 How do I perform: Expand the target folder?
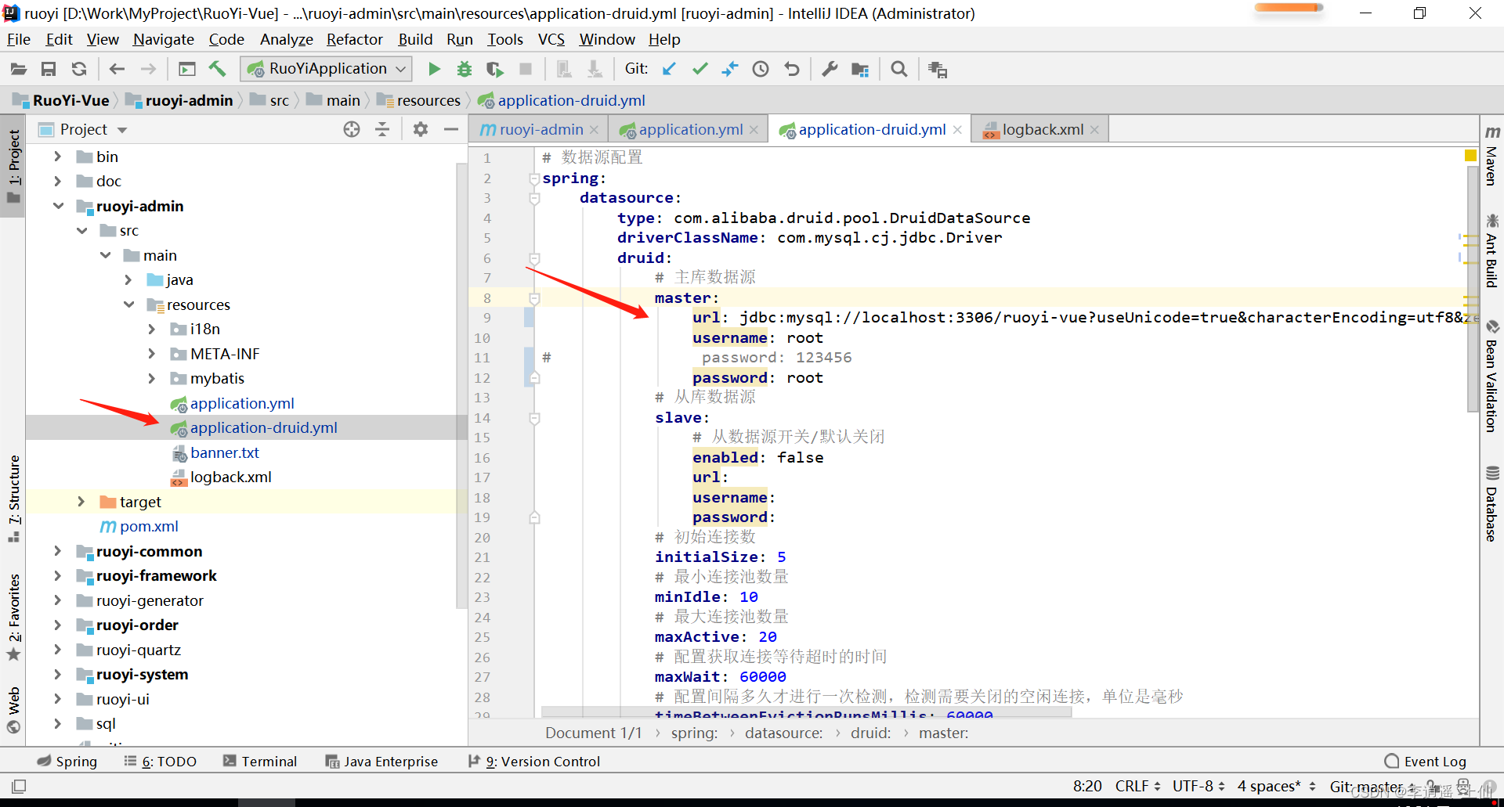[x=81, y=502]
